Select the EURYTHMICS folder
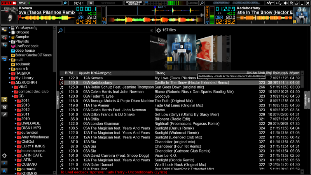The height and width of the screenshot is (175, 311). coord(33,146)
